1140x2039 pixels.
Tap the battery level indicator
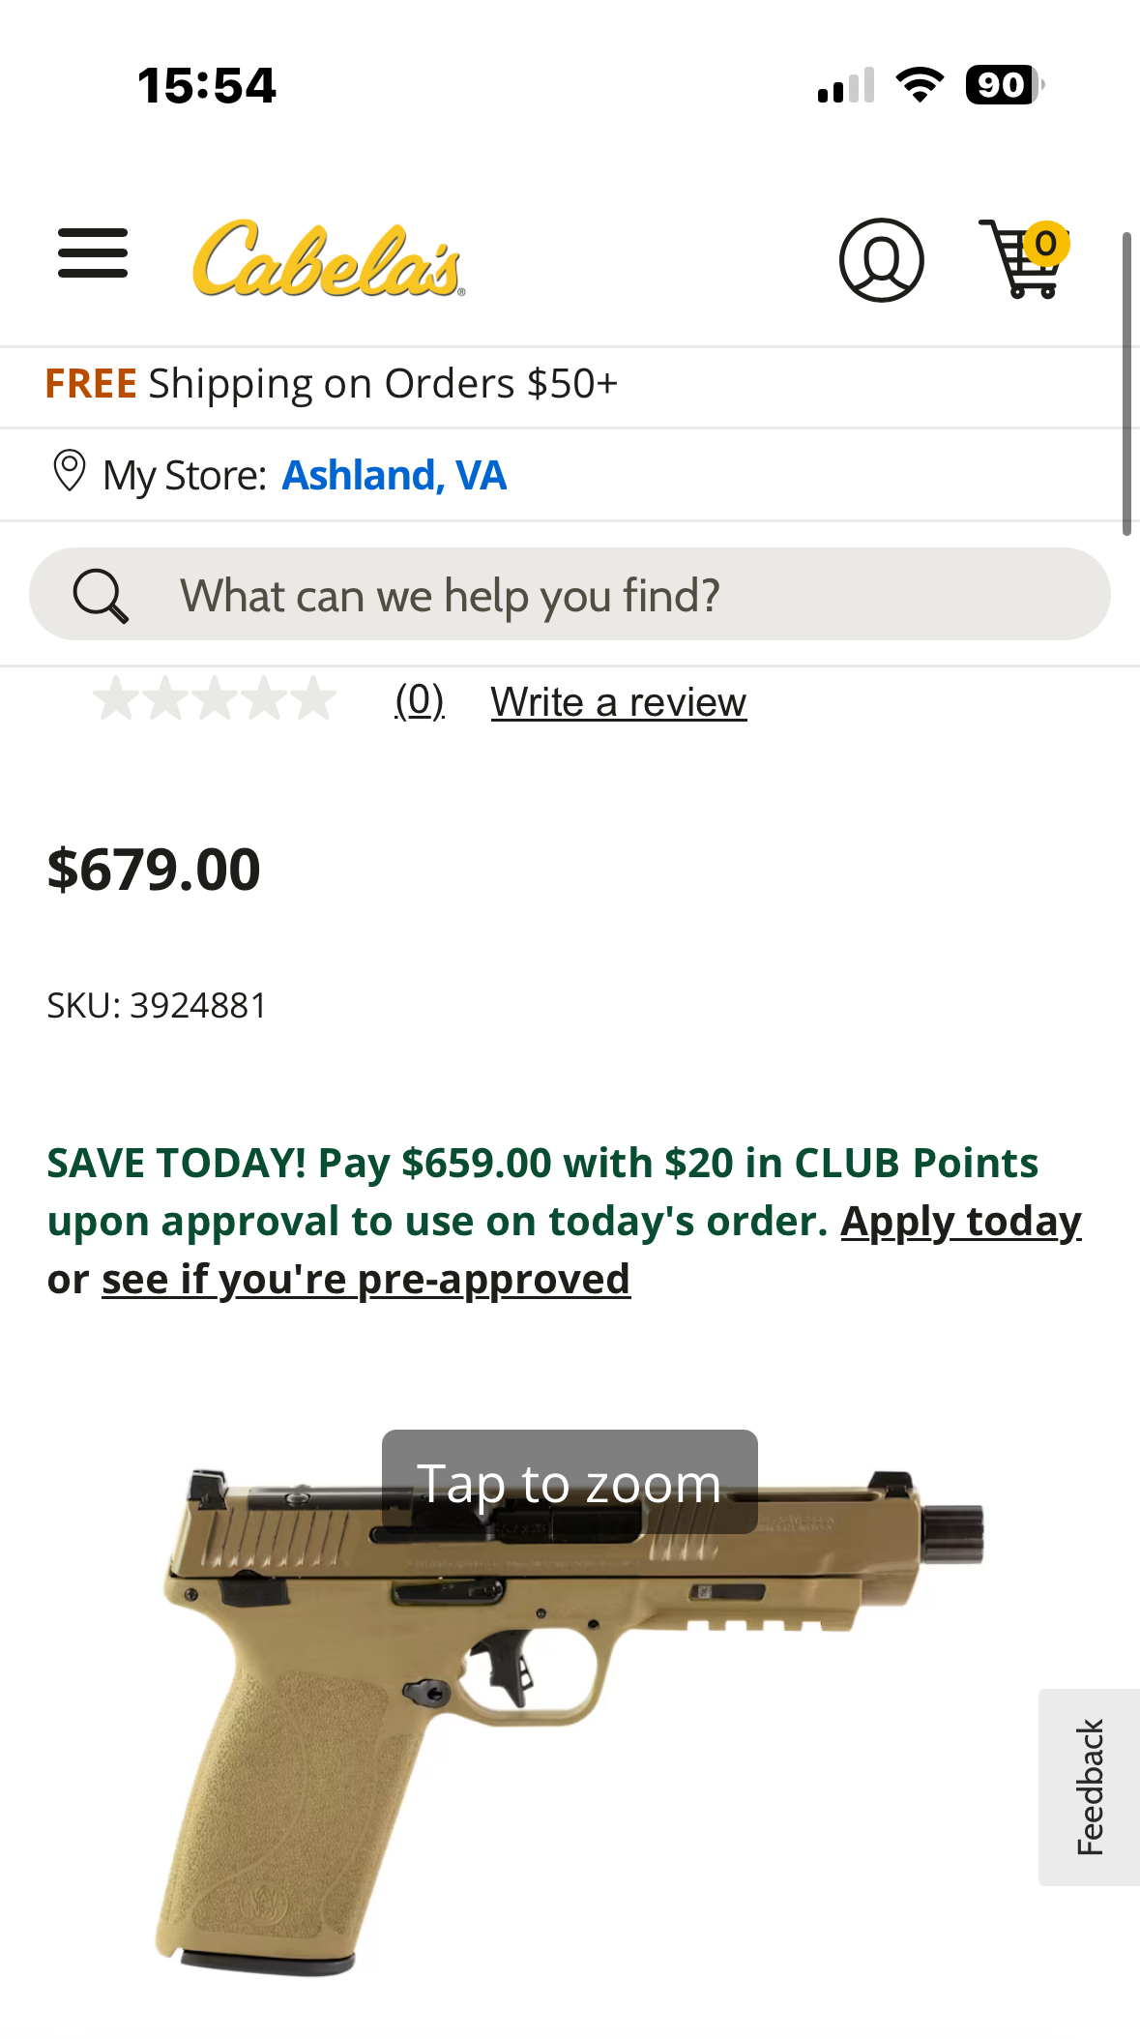[1004, 85]
